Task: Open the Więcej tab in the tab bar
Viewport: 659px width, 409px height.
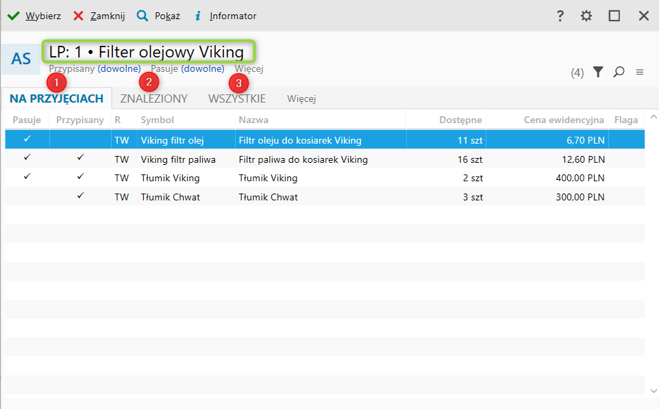Action: (301, 98)
